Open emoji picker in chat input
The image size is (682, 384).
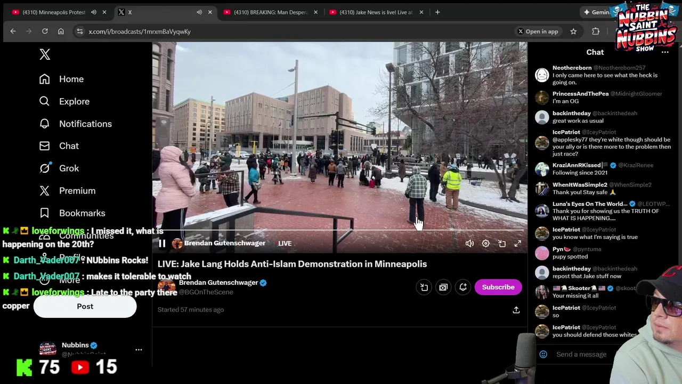pos(543,355)
